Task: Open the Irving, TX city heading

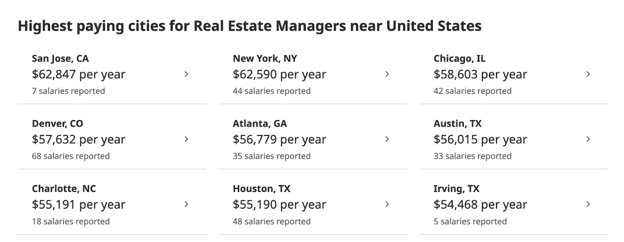Action: point(456,189)
